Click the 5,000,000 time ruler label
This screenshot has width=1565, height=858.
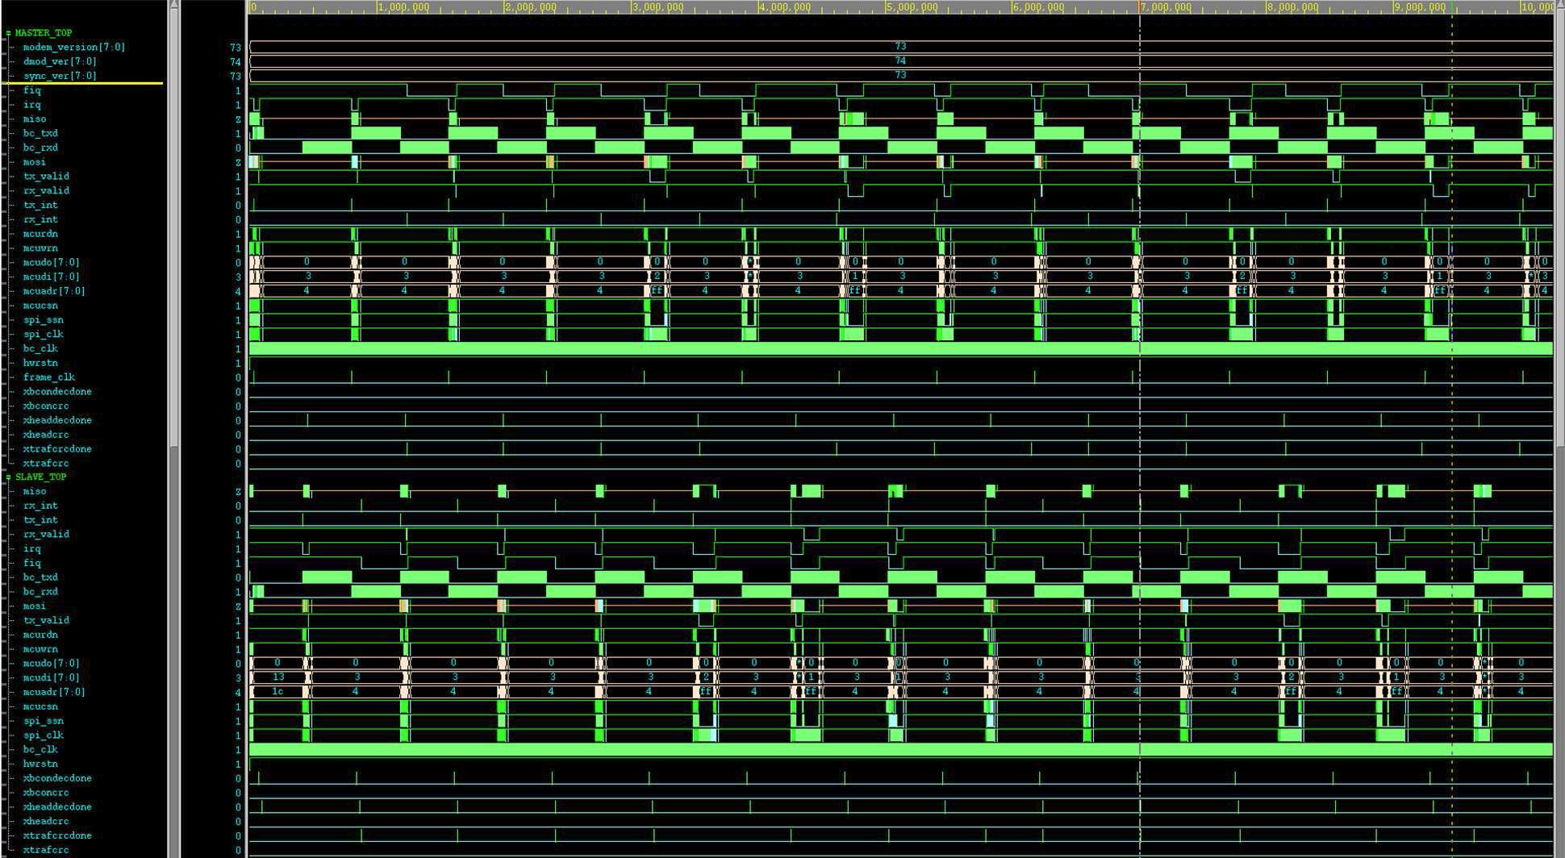coord(912,7)
